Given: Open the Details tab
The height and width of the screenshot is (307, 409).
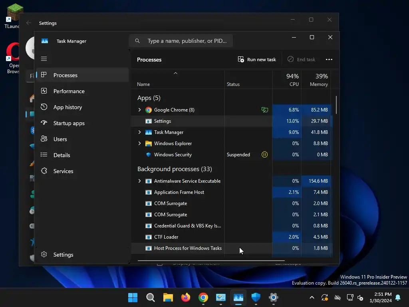Looking at the screenshot, I should pos(82,155).
